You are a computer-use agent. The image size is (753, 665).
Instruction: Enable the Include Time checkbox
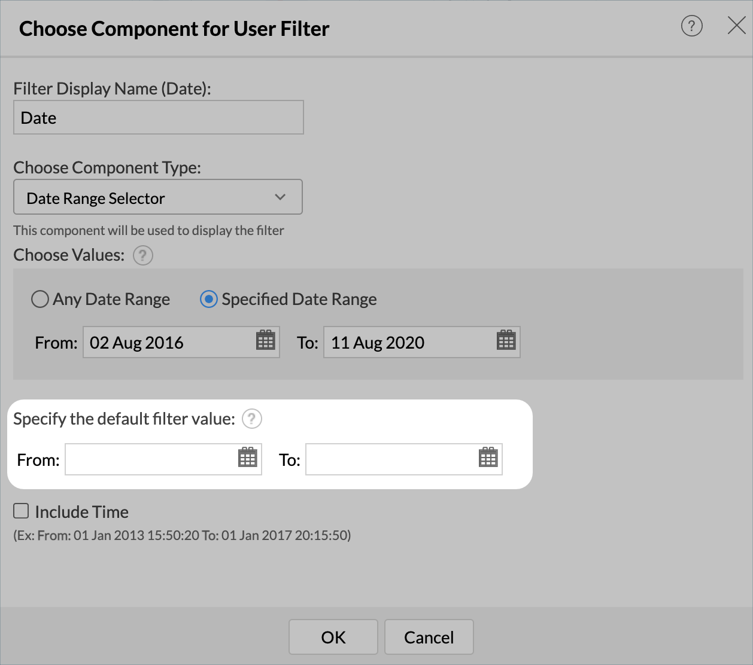point(21,511)
